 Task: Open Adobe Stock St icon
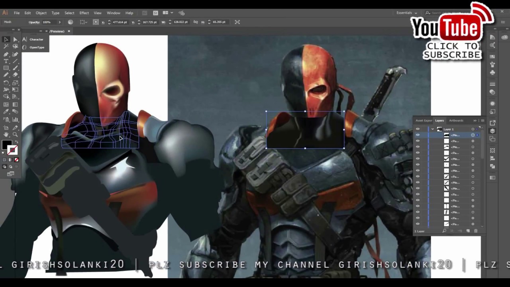point(155,13)
